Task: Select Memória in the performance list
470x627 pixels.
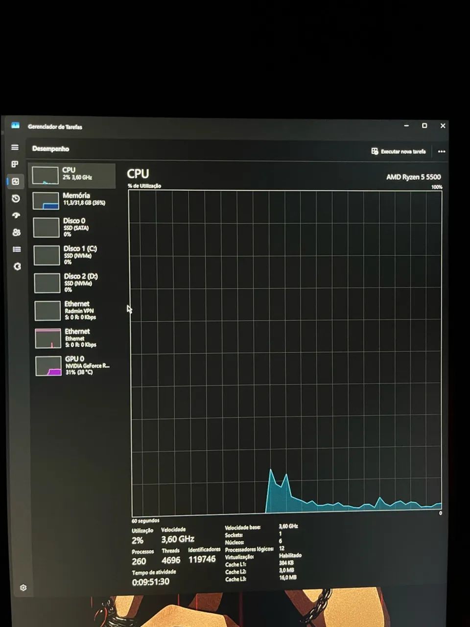Action: tap(72, 200)
